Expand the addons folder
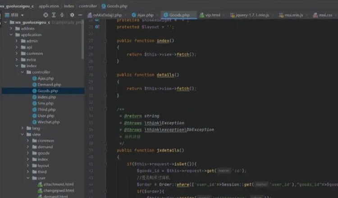This screenshot has height=198, width=338. point(11,28)
